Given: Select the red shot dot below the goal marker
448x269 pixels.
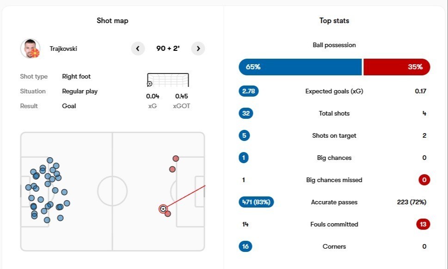Looking at the screenshot, I should [168, 214].
